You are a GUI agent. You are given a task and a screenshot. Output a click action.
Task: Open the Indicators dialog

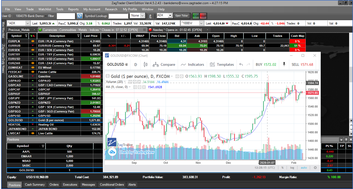click(193, 64)
